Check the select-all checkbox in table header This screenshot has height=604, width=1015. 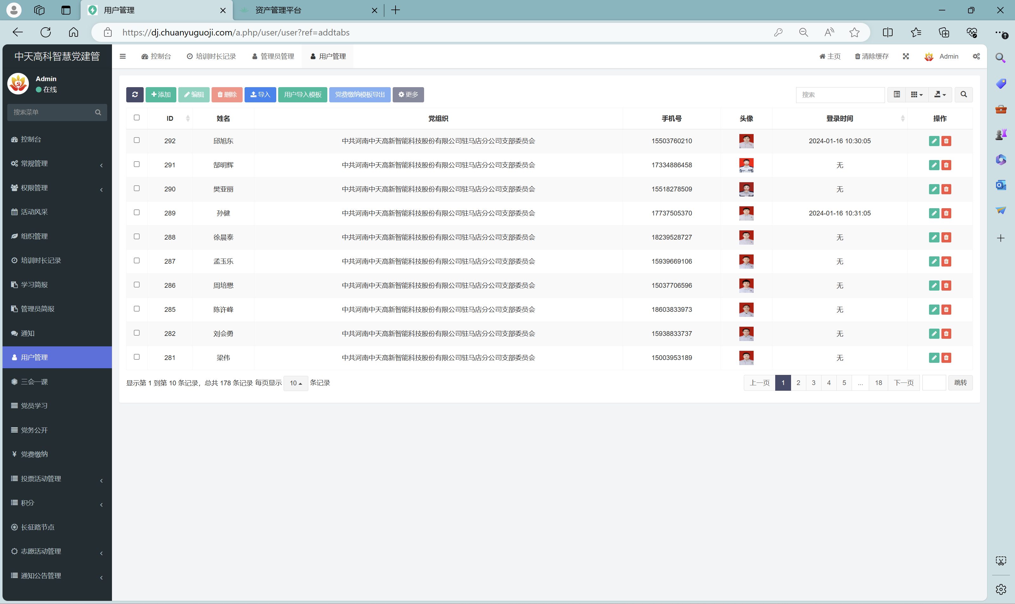pos(136,118)
